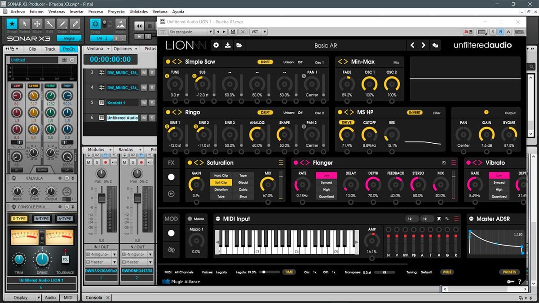Select the Smart tool in SONAR
The width and height of the screenshot is (539, 303).
point(12,24)
